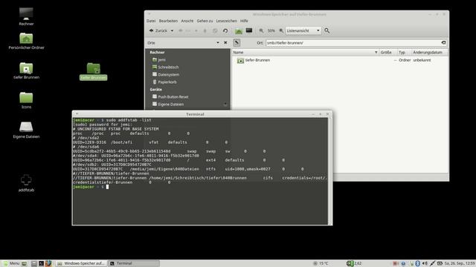Open the Menu button on taskbar
The height and width of the screenshot is (267, 476).
pos(11,263)
